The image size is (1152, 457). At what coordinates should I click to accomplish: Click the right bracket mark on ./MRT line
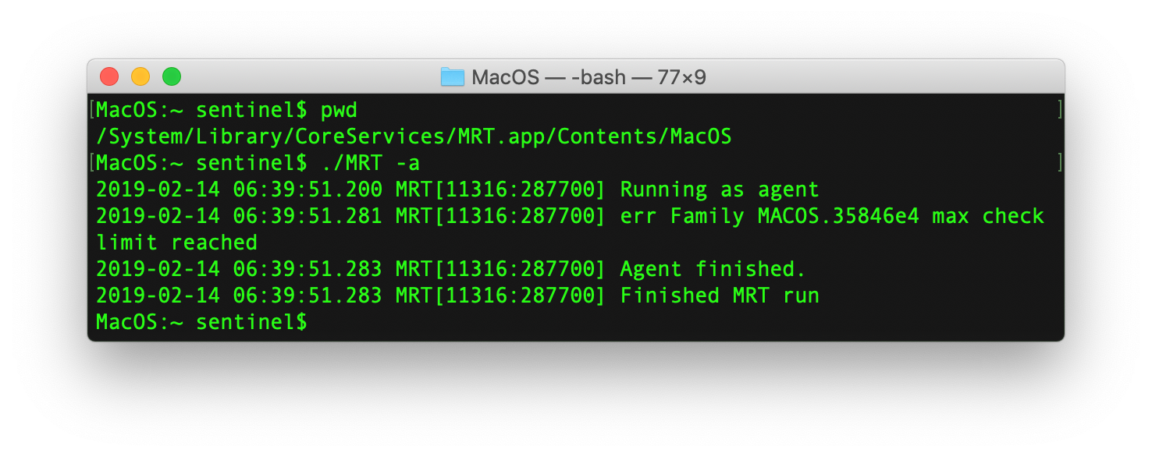(1059, 163)
